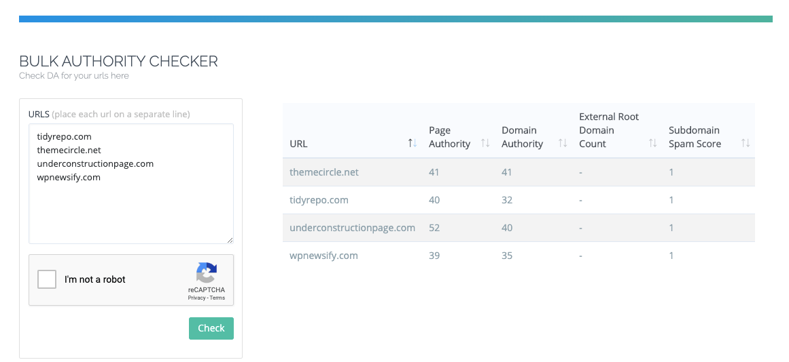This screenshot has height=362, width=789.
Task: Click tidyrepo.com line in URLs textarea
Action: (x=65, y=136)
